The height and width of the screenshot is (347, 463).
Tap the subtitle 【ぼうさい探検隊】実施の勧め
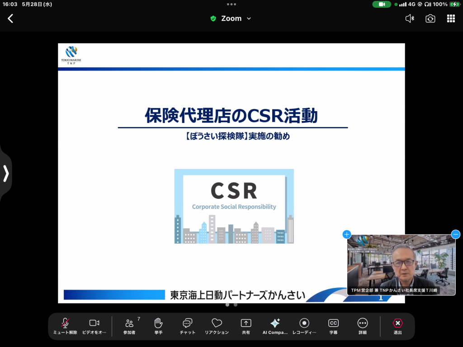(238, 136)
